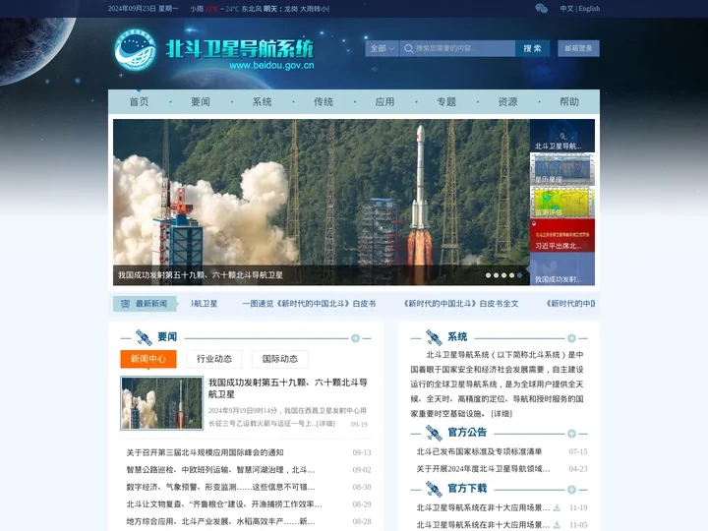Open the 传统 nav menu item
Viewport: 708px width, 531px height.
pos(324,102)
